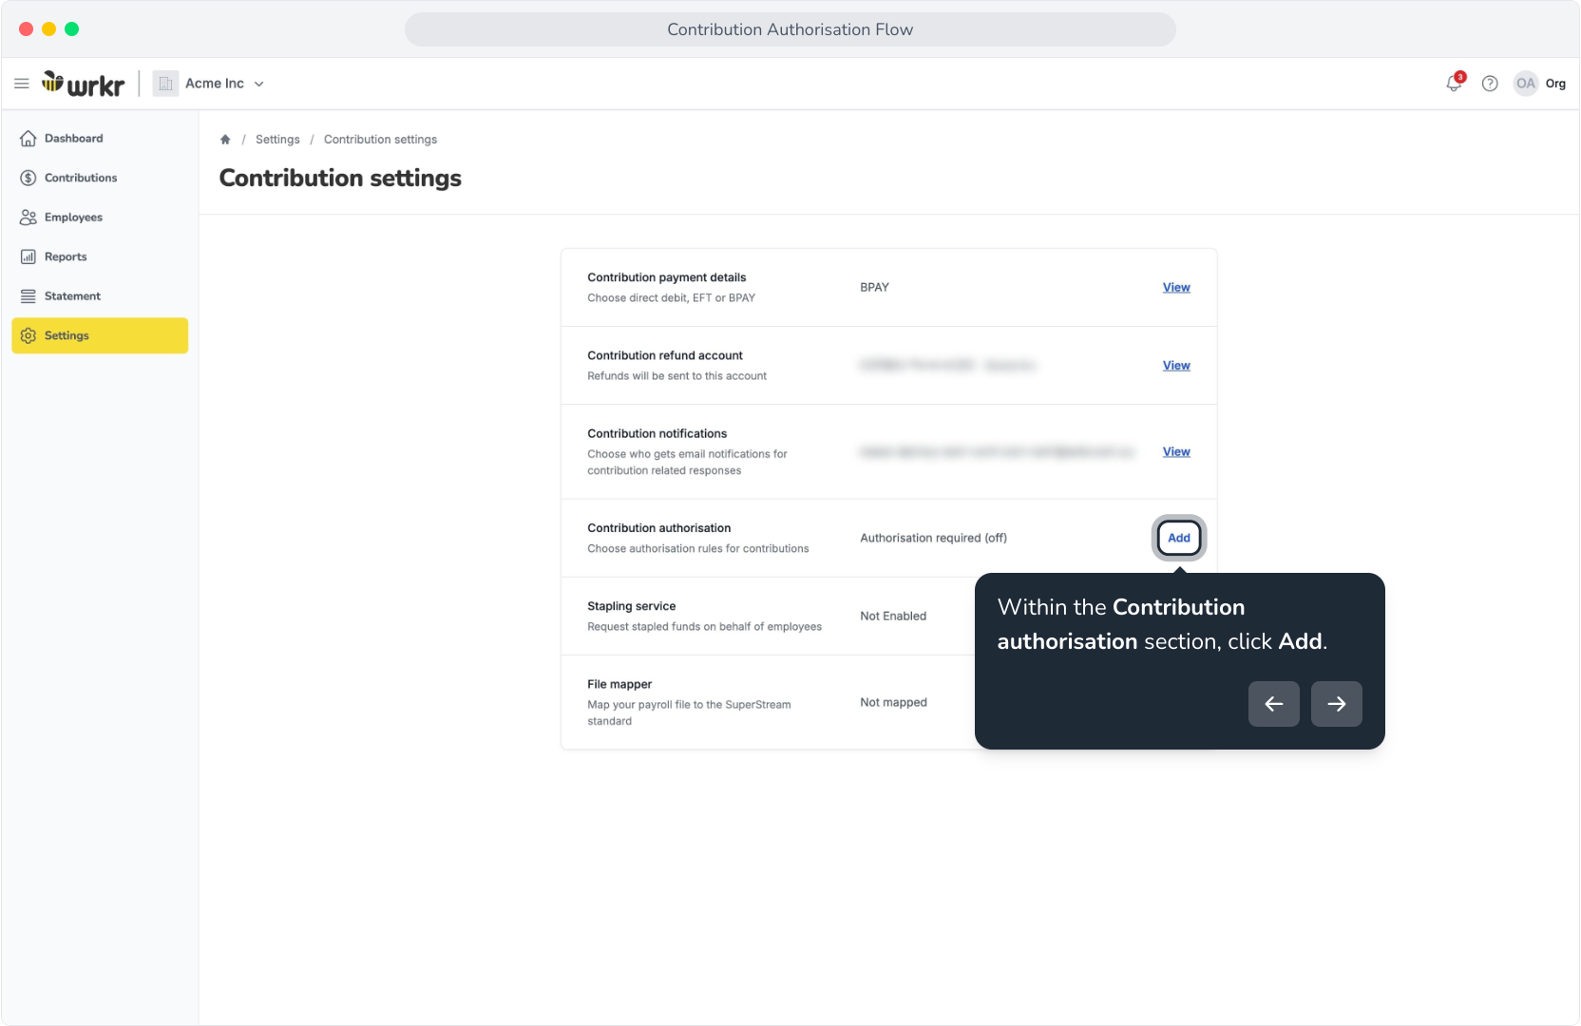The height and width of the screenshot is (1026, 1581).
Task: Open Contributions in the sidebar
Action: pyautogui.click(x=100, y=178)
